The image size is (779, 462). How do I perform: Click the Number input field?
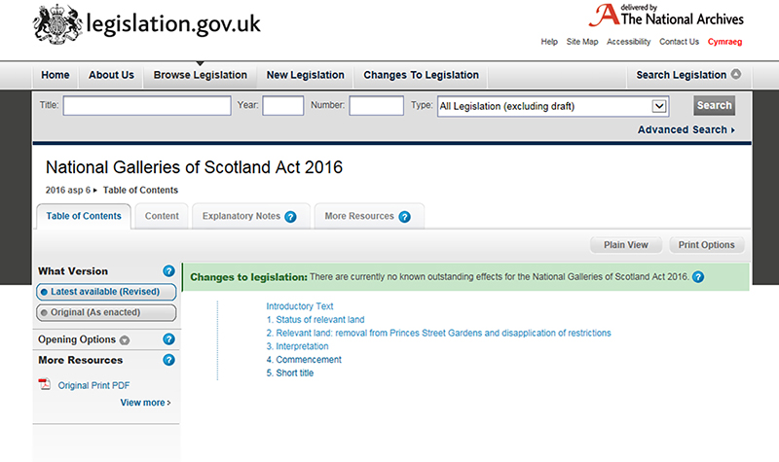tap(376, 106)
